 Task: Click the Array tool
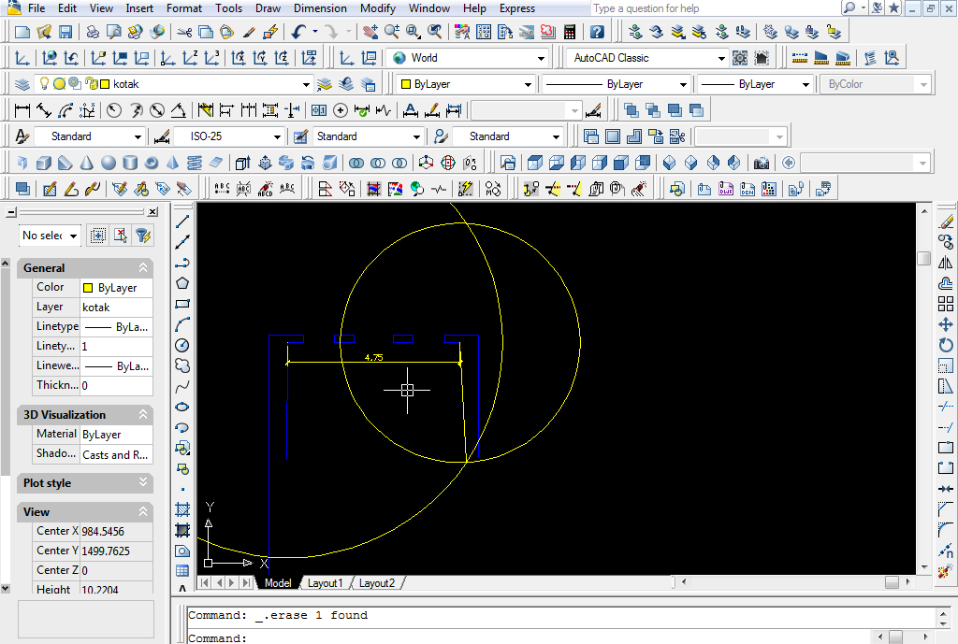coord(946,304)
